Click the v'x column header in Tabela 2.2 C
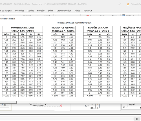 [x=100, y=34]
